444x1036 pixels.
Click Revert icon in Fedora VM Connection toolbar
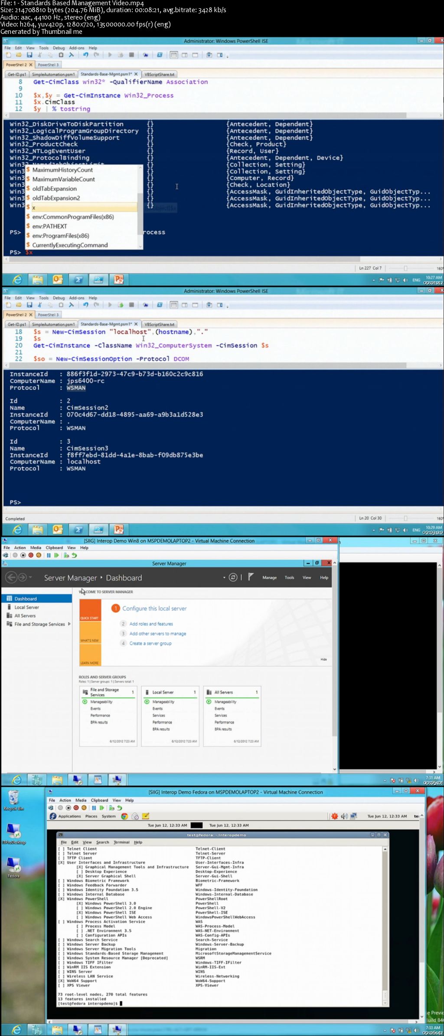tap(119, 808)
